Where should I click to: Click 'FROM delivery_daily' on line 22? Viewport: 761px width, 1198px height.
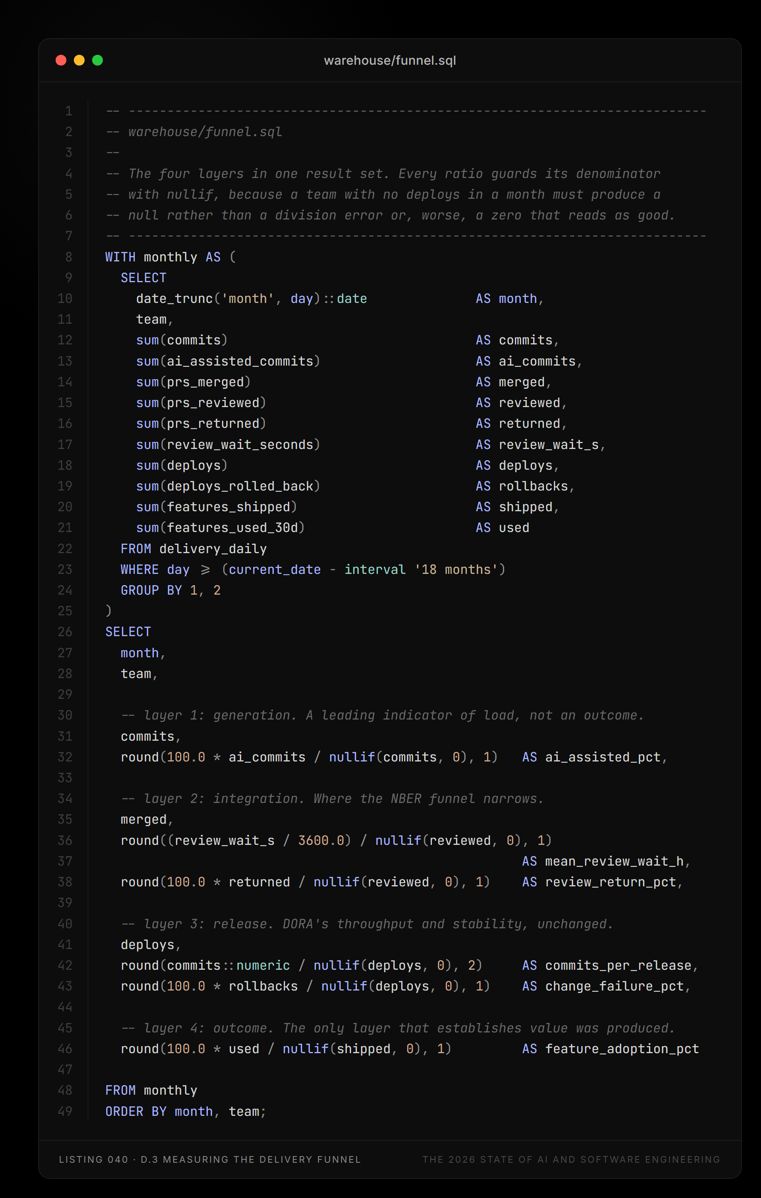[194, 549]
